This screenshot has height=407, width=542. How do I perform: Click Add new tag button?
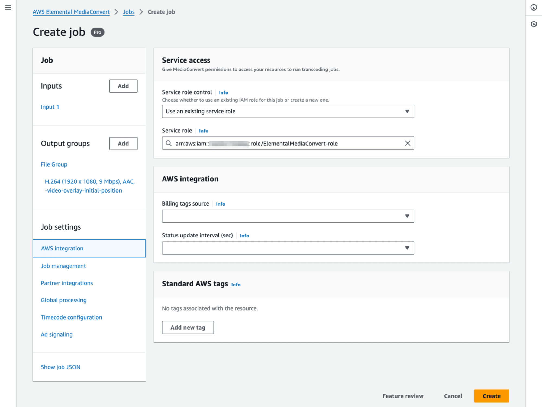click(188, 327)
